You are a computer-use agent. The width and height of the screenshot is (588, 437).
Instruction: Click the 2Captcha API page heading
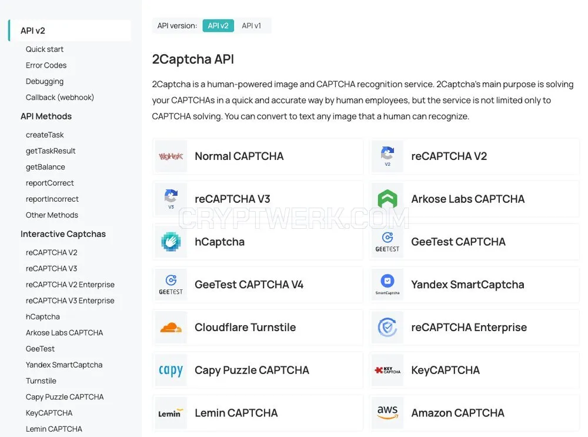pos(193,59)
